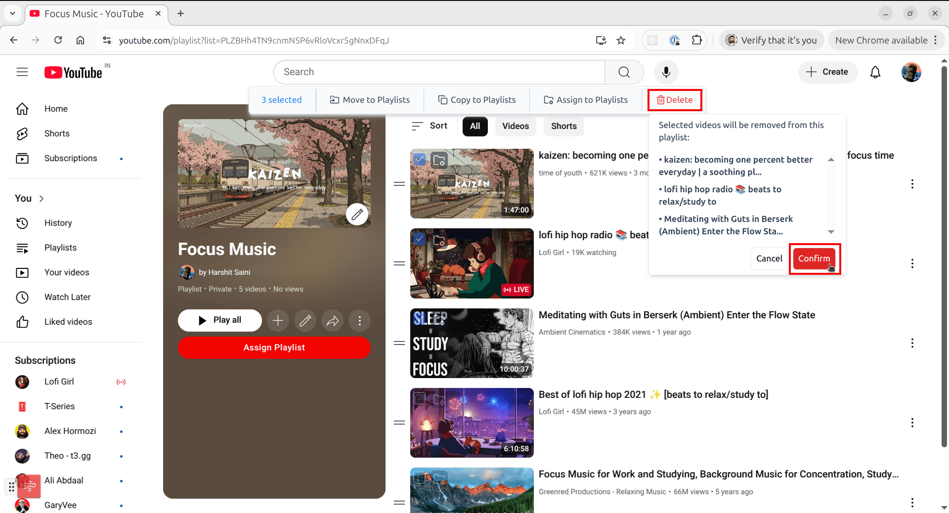This screenshot has width=949, height=513.
Task: Click the search magnifier button
Action: (624, 72)
